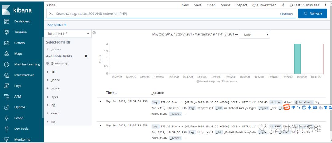This screenshot has width=332, height=143.
Task: Click the IME emoji smiley icon
Action: click(x=304, y=107)
